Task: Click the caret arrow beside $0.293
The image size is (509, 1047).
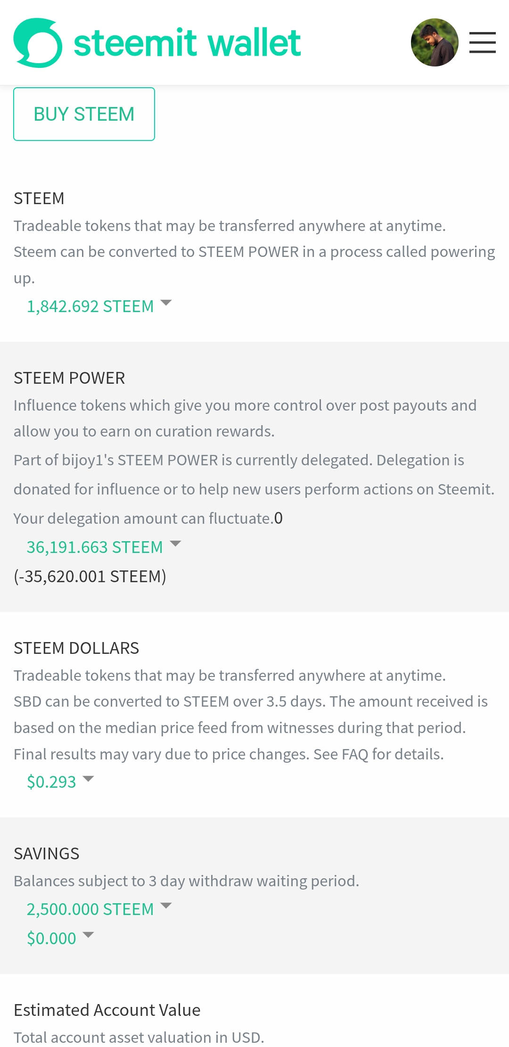Action: point(88,778)
